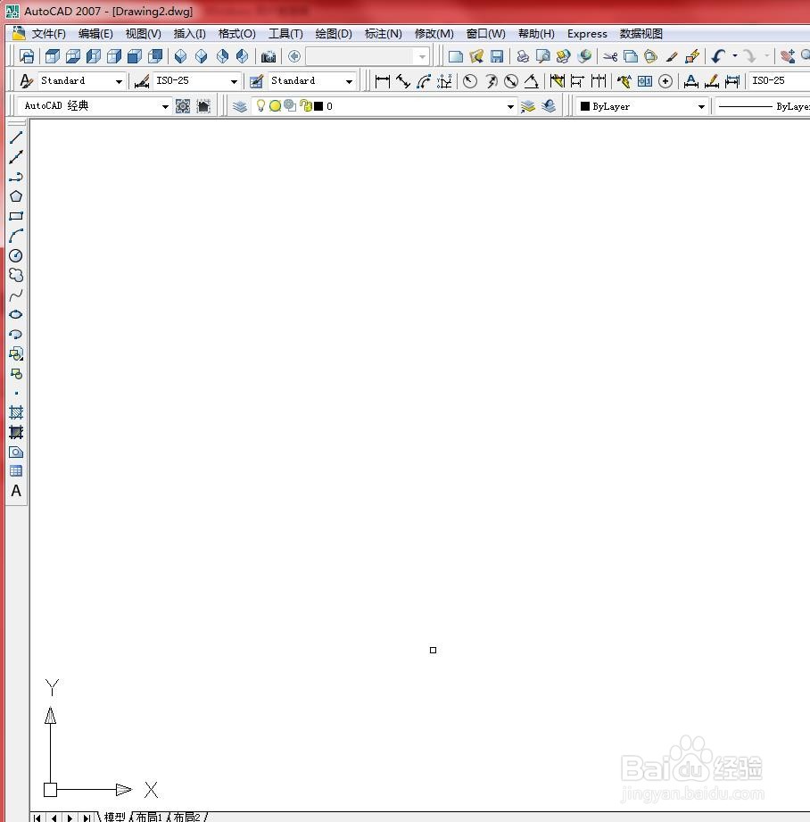Open the 修改(M) menu
810x822 pixels.
434,34
